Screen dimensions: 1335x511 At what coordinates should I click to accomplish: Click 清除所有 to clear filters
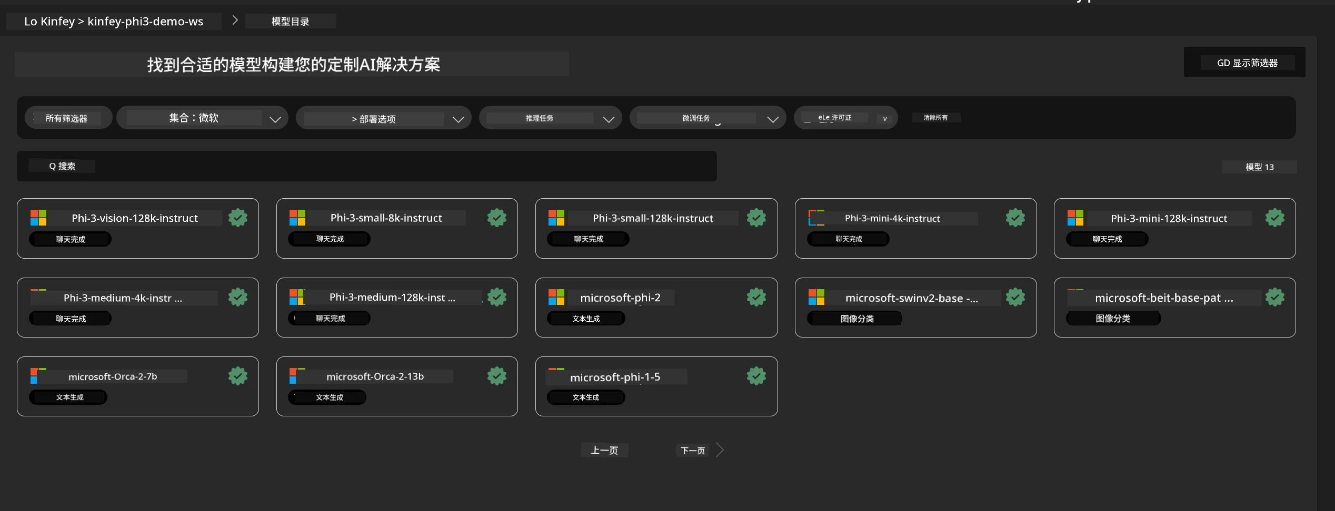[x=935, y=118]
